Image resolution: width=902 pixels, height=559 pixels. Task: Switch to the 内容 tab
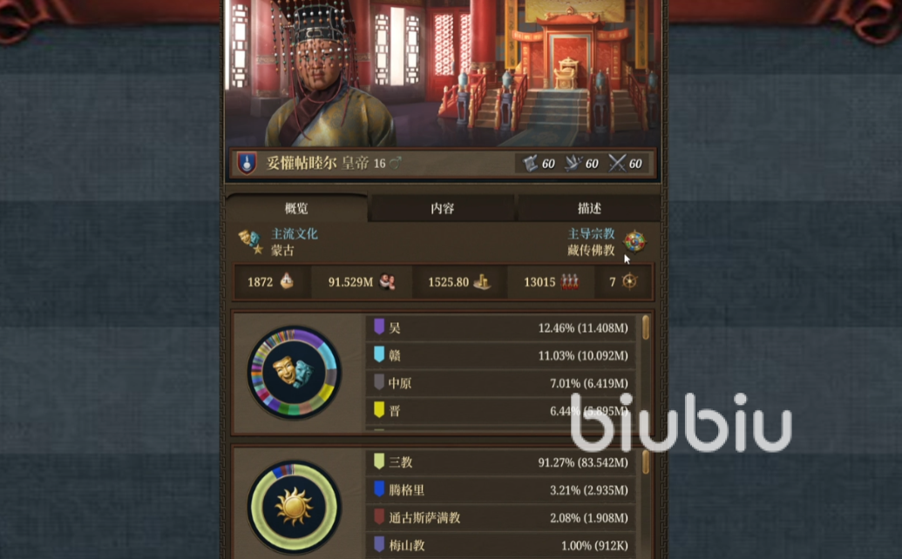pyautogui.click(x=443, y=208)
